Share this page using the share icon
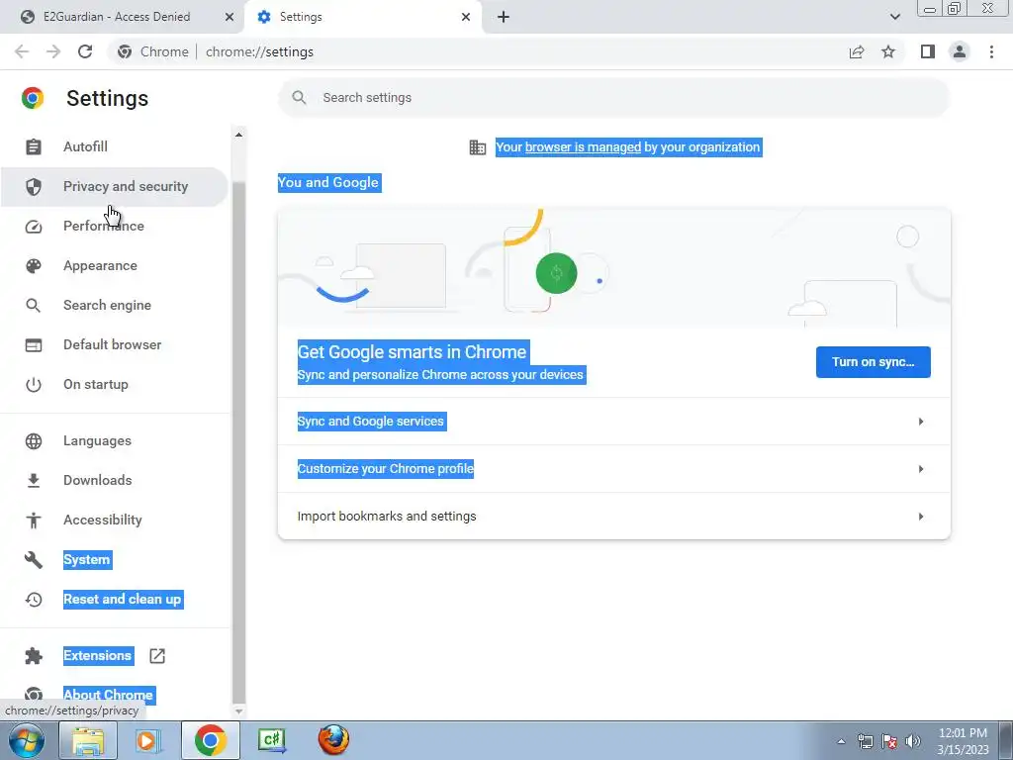1013x760 pixels. tap(857, 51)
